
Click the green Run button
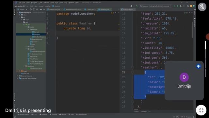pos(174,6)
